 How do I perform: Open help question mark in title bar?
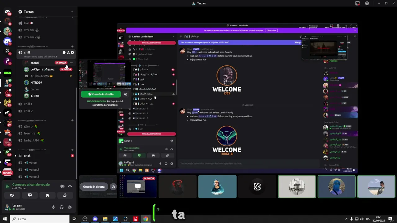click(x=367, y=3)
